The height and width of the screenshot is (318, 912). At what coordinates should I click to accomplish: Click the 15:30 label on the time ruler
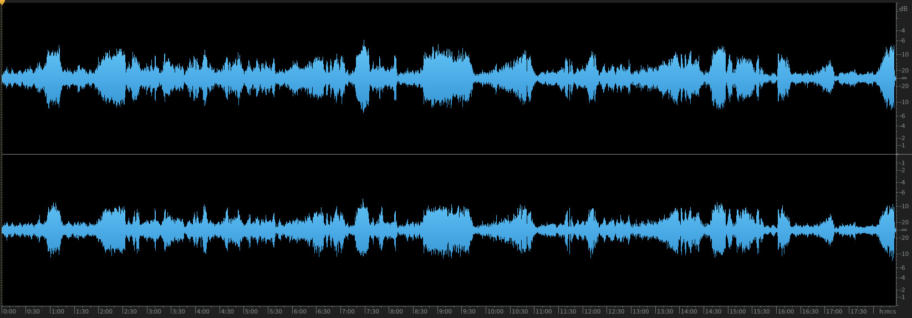[761, 311]
